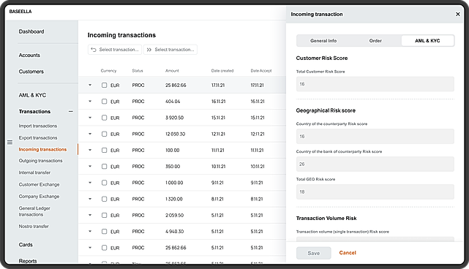Open Cards in the sidebar
Screen dimensions: 469x269
26,245
